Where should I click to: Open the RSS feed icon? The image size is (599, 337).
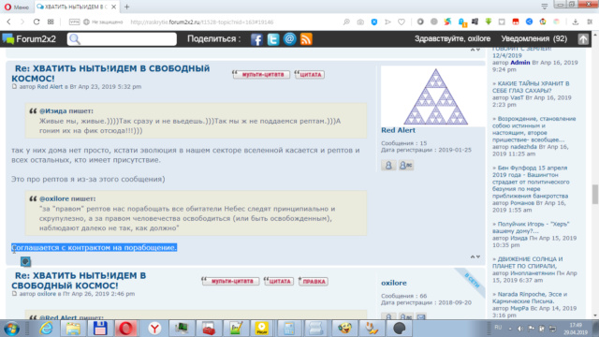tap(306, 39)
